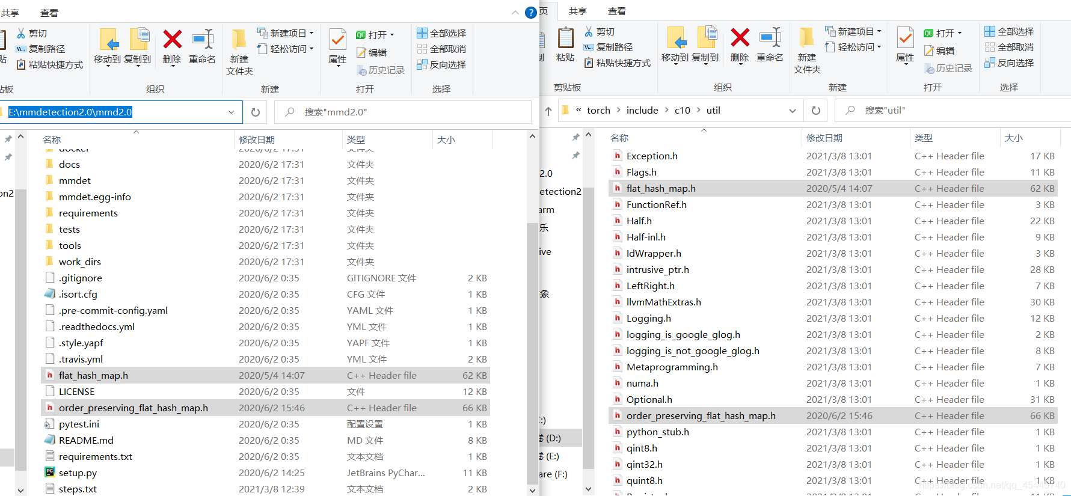Click include breadcrumb in right window
Viewport: 1071px width, 496px height.
point(642,111)
